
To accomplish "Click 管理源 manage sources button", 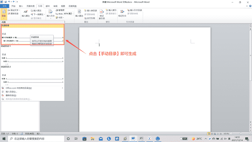I will [60, 10].
